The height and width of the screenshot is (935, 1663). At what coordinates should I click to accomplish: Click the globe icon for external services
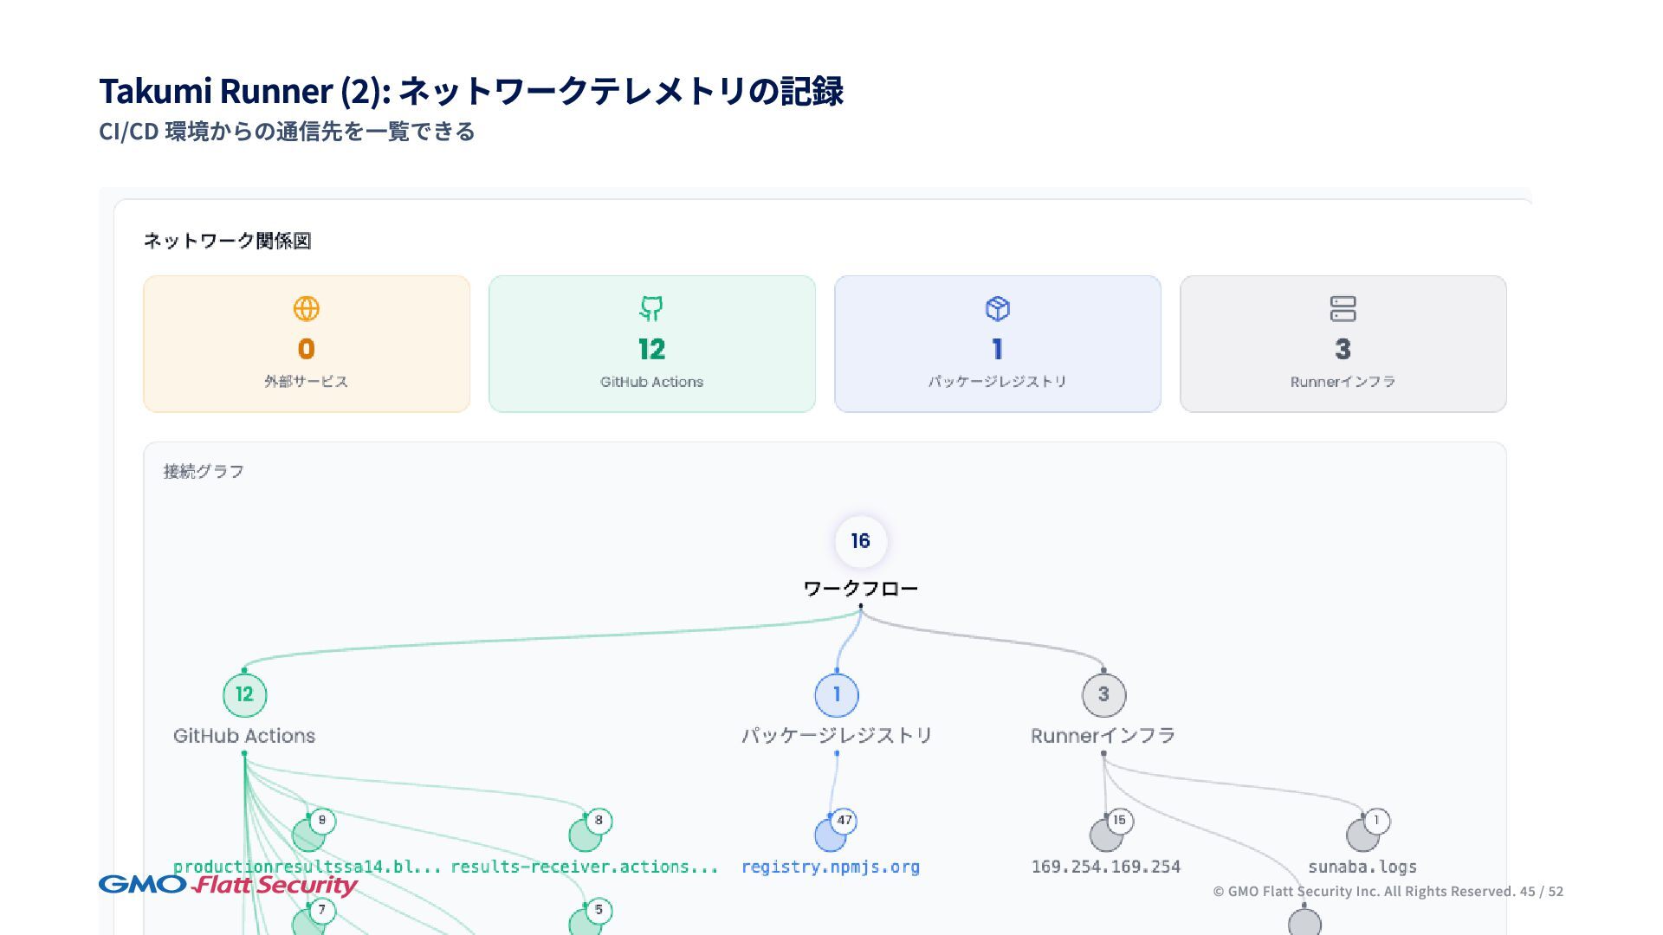tap(306, 308)
